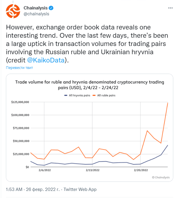178x198 pixels.
Task: Click the $50,000,000 y-axis label
Action: 21,141
